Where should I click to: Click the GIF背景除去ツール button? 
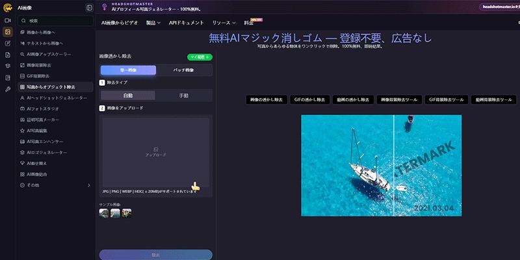pos(447,99)
